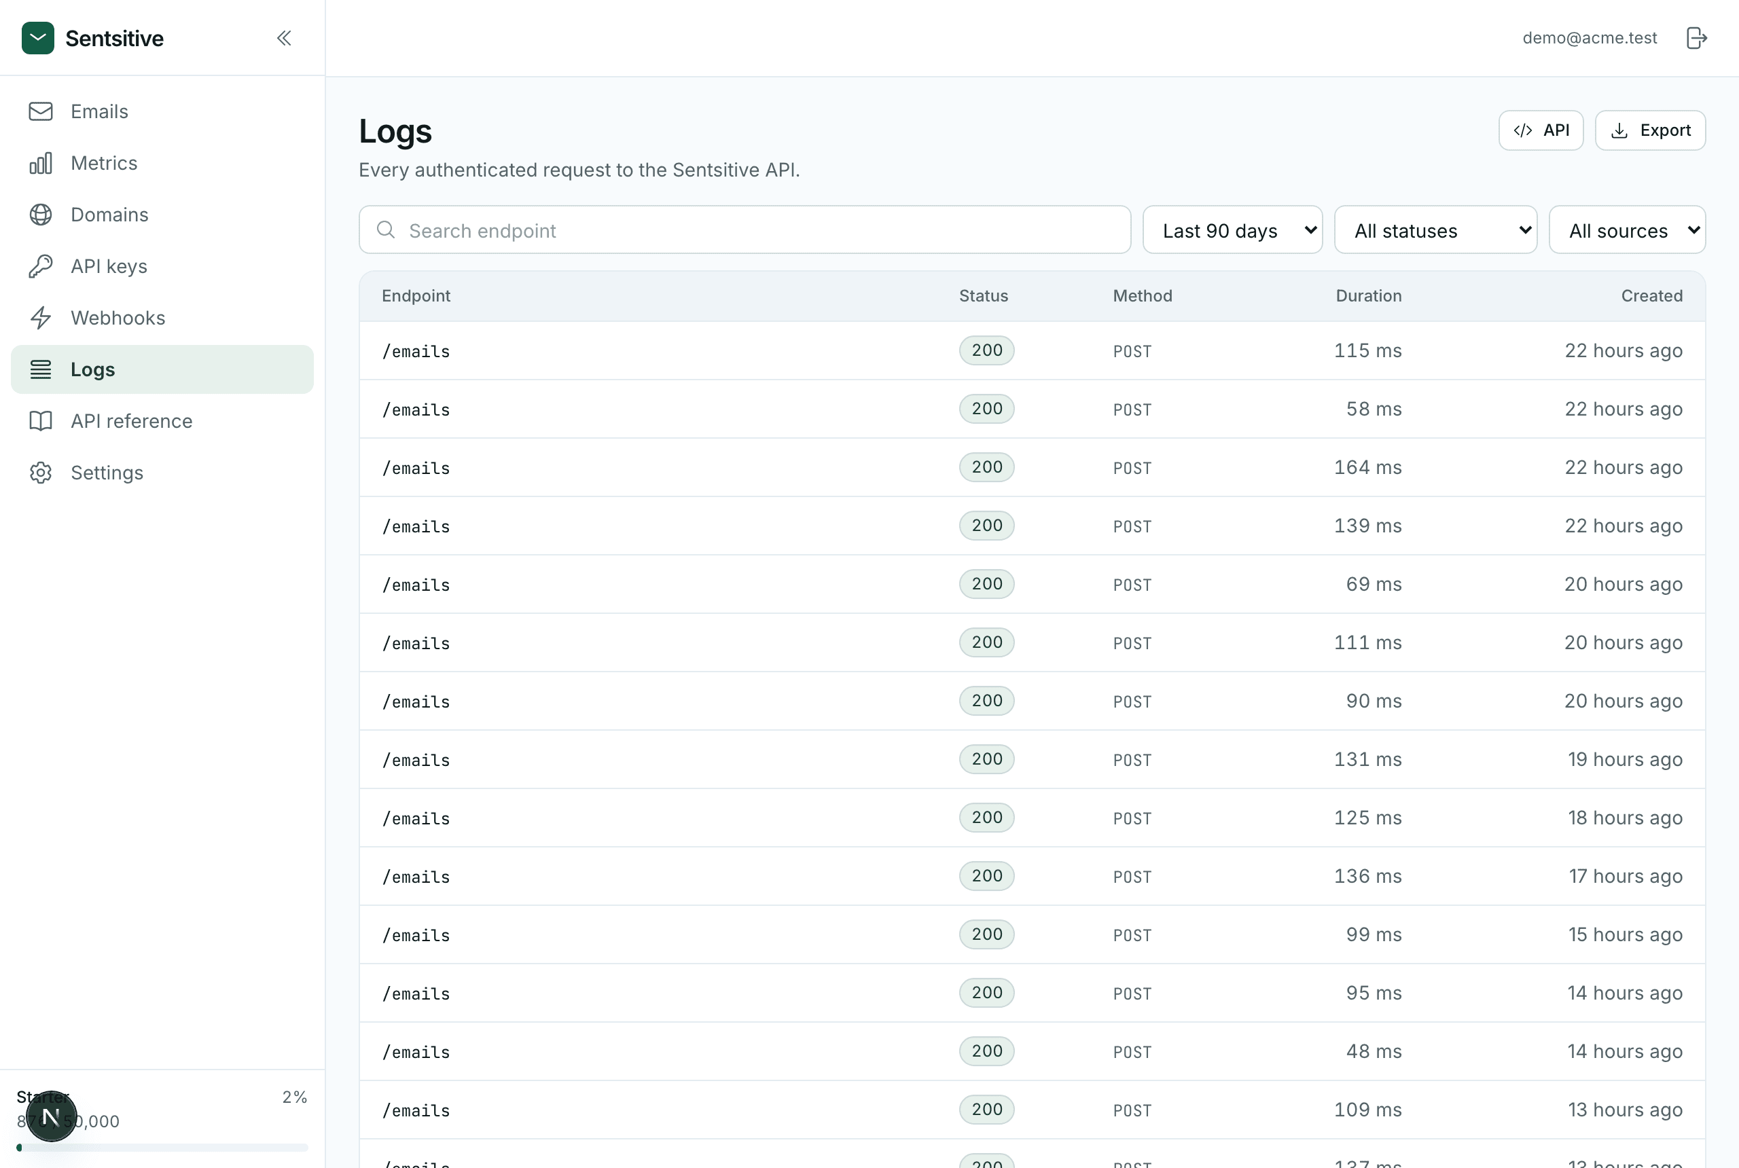Click the Webhooks lightning bolt icon
The height and width of the screenshot is (1168, 1739).
point(41,318)
